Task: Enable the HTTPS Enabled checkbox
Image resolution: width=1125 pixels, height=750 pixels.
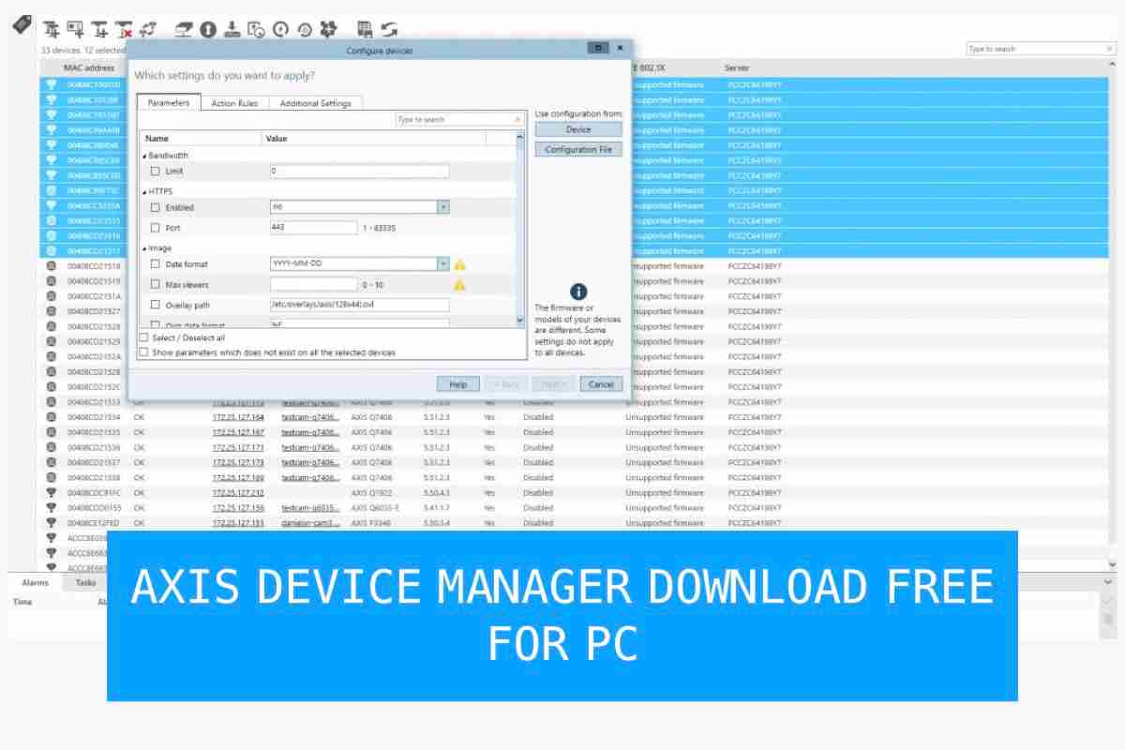Action: point(154,206)
